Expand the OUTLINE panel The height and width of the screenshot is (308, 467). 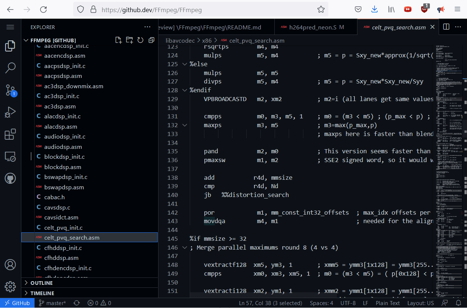point(42,283)
